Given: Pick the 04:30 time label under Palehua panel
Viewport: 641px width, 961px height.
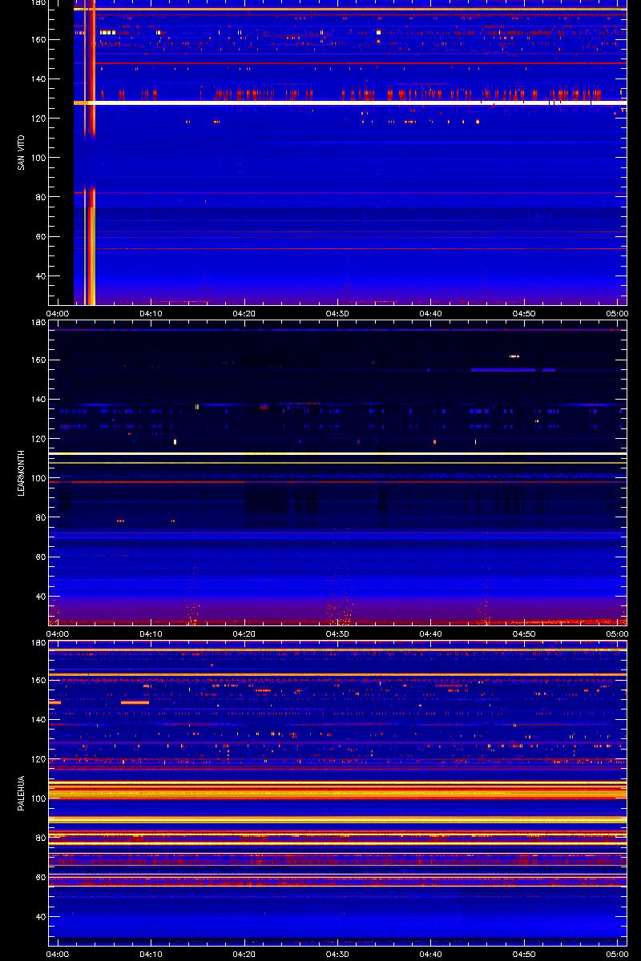Looking at the screenshot, I should (x=338, y=954).
